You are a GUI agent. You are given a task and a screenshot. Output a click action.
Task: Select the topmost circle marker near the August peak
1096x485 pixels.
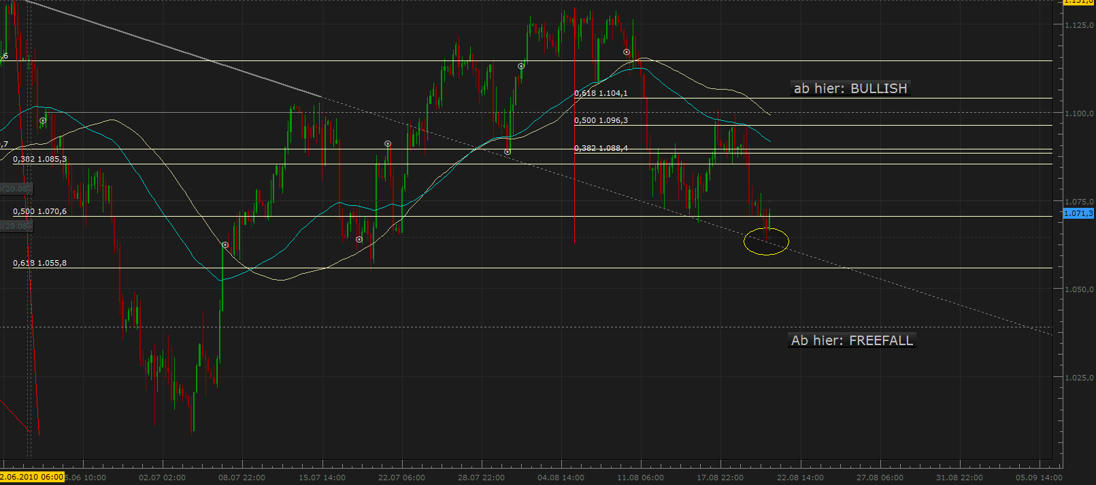pos(627,52)
